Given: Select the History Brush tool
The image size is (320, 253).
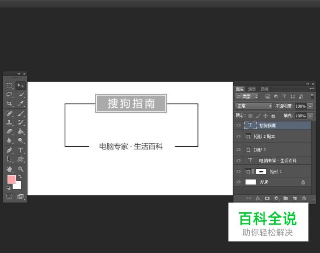Looking at the screenshot, I should (x=21, y=122).
